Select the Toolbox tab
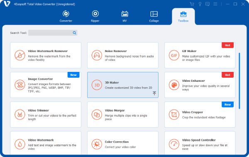Viewport: 249px width, 157px height. click(183, 17)
